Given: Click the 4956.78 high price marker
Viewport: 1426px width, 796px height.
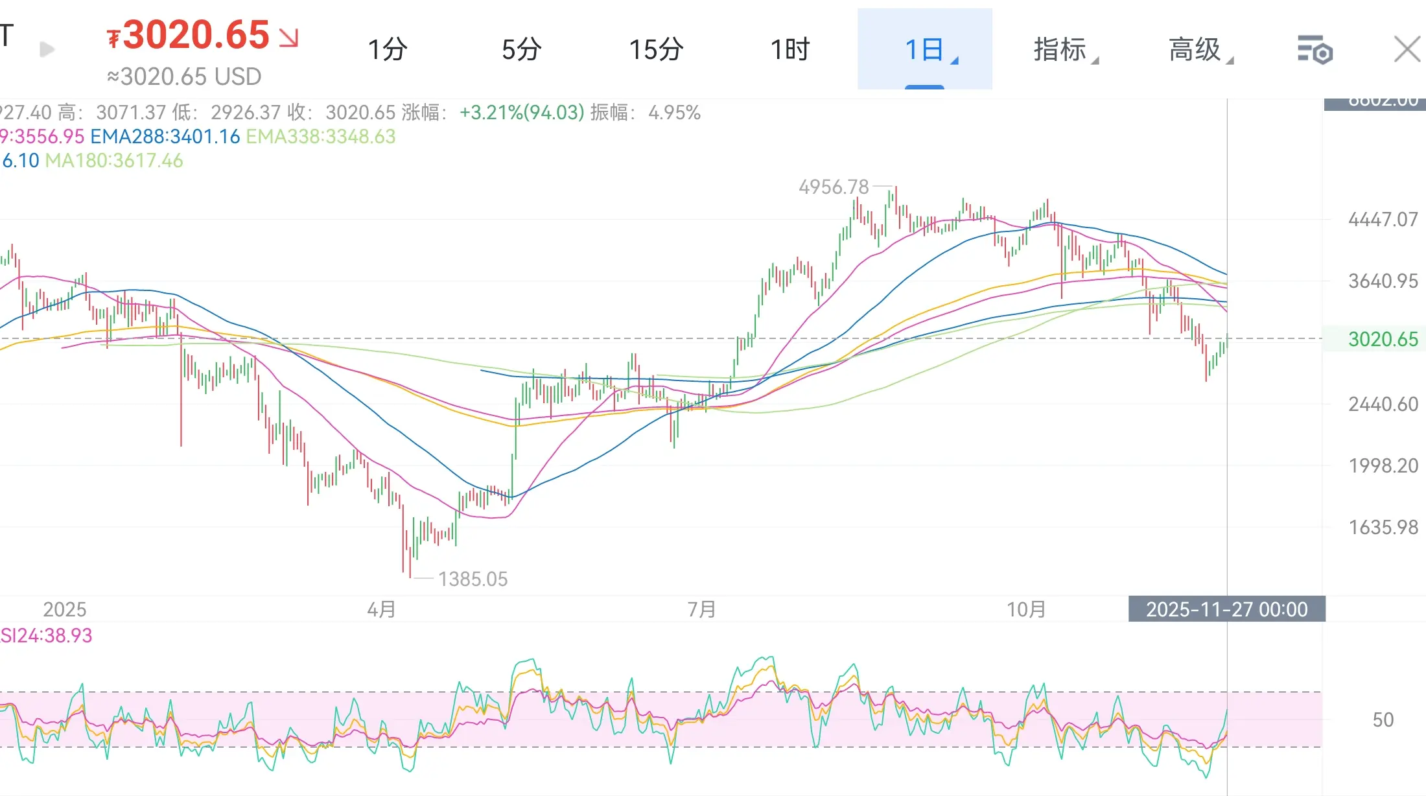Looking at the screenshot, I should pos(834,187).
